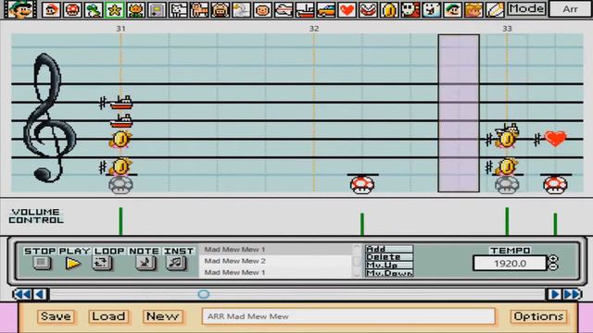Select the Yoshi instrument icon
The image size is (593, 333).
coord(94,9)
